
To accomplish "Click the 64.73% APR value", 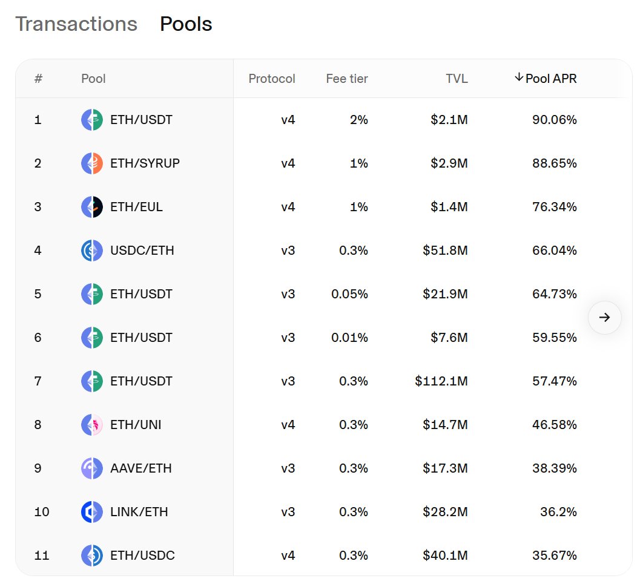I will point(555,294).
